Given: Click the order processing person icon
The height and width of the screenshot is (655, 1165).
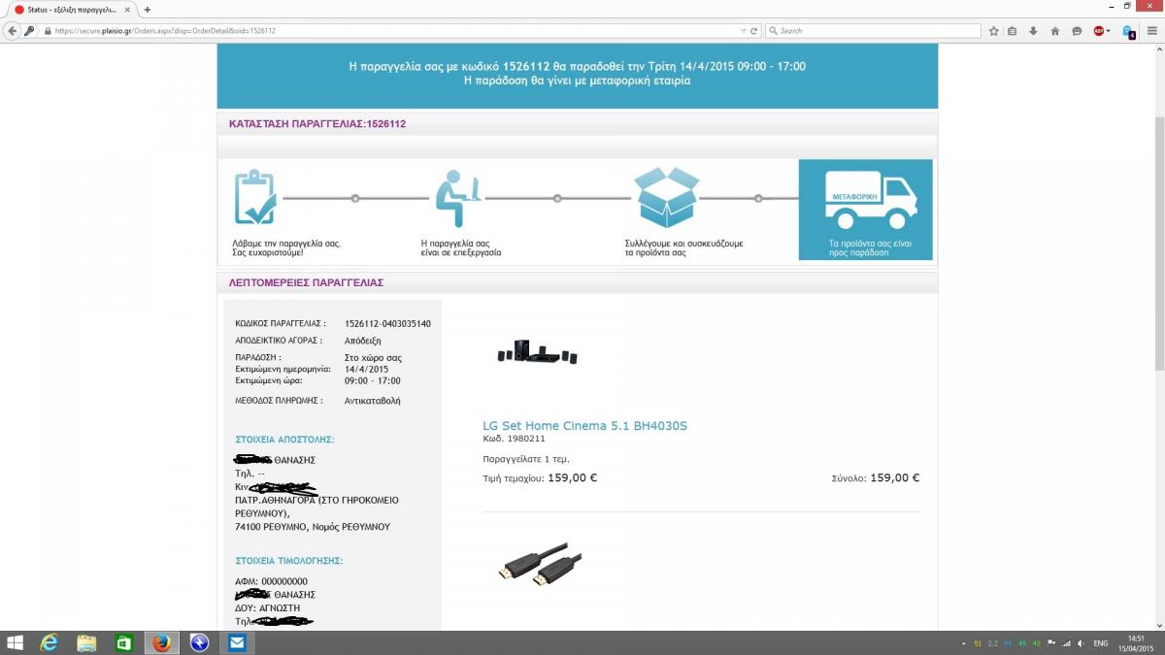Looking at the screenshot, I should [456, 198].
